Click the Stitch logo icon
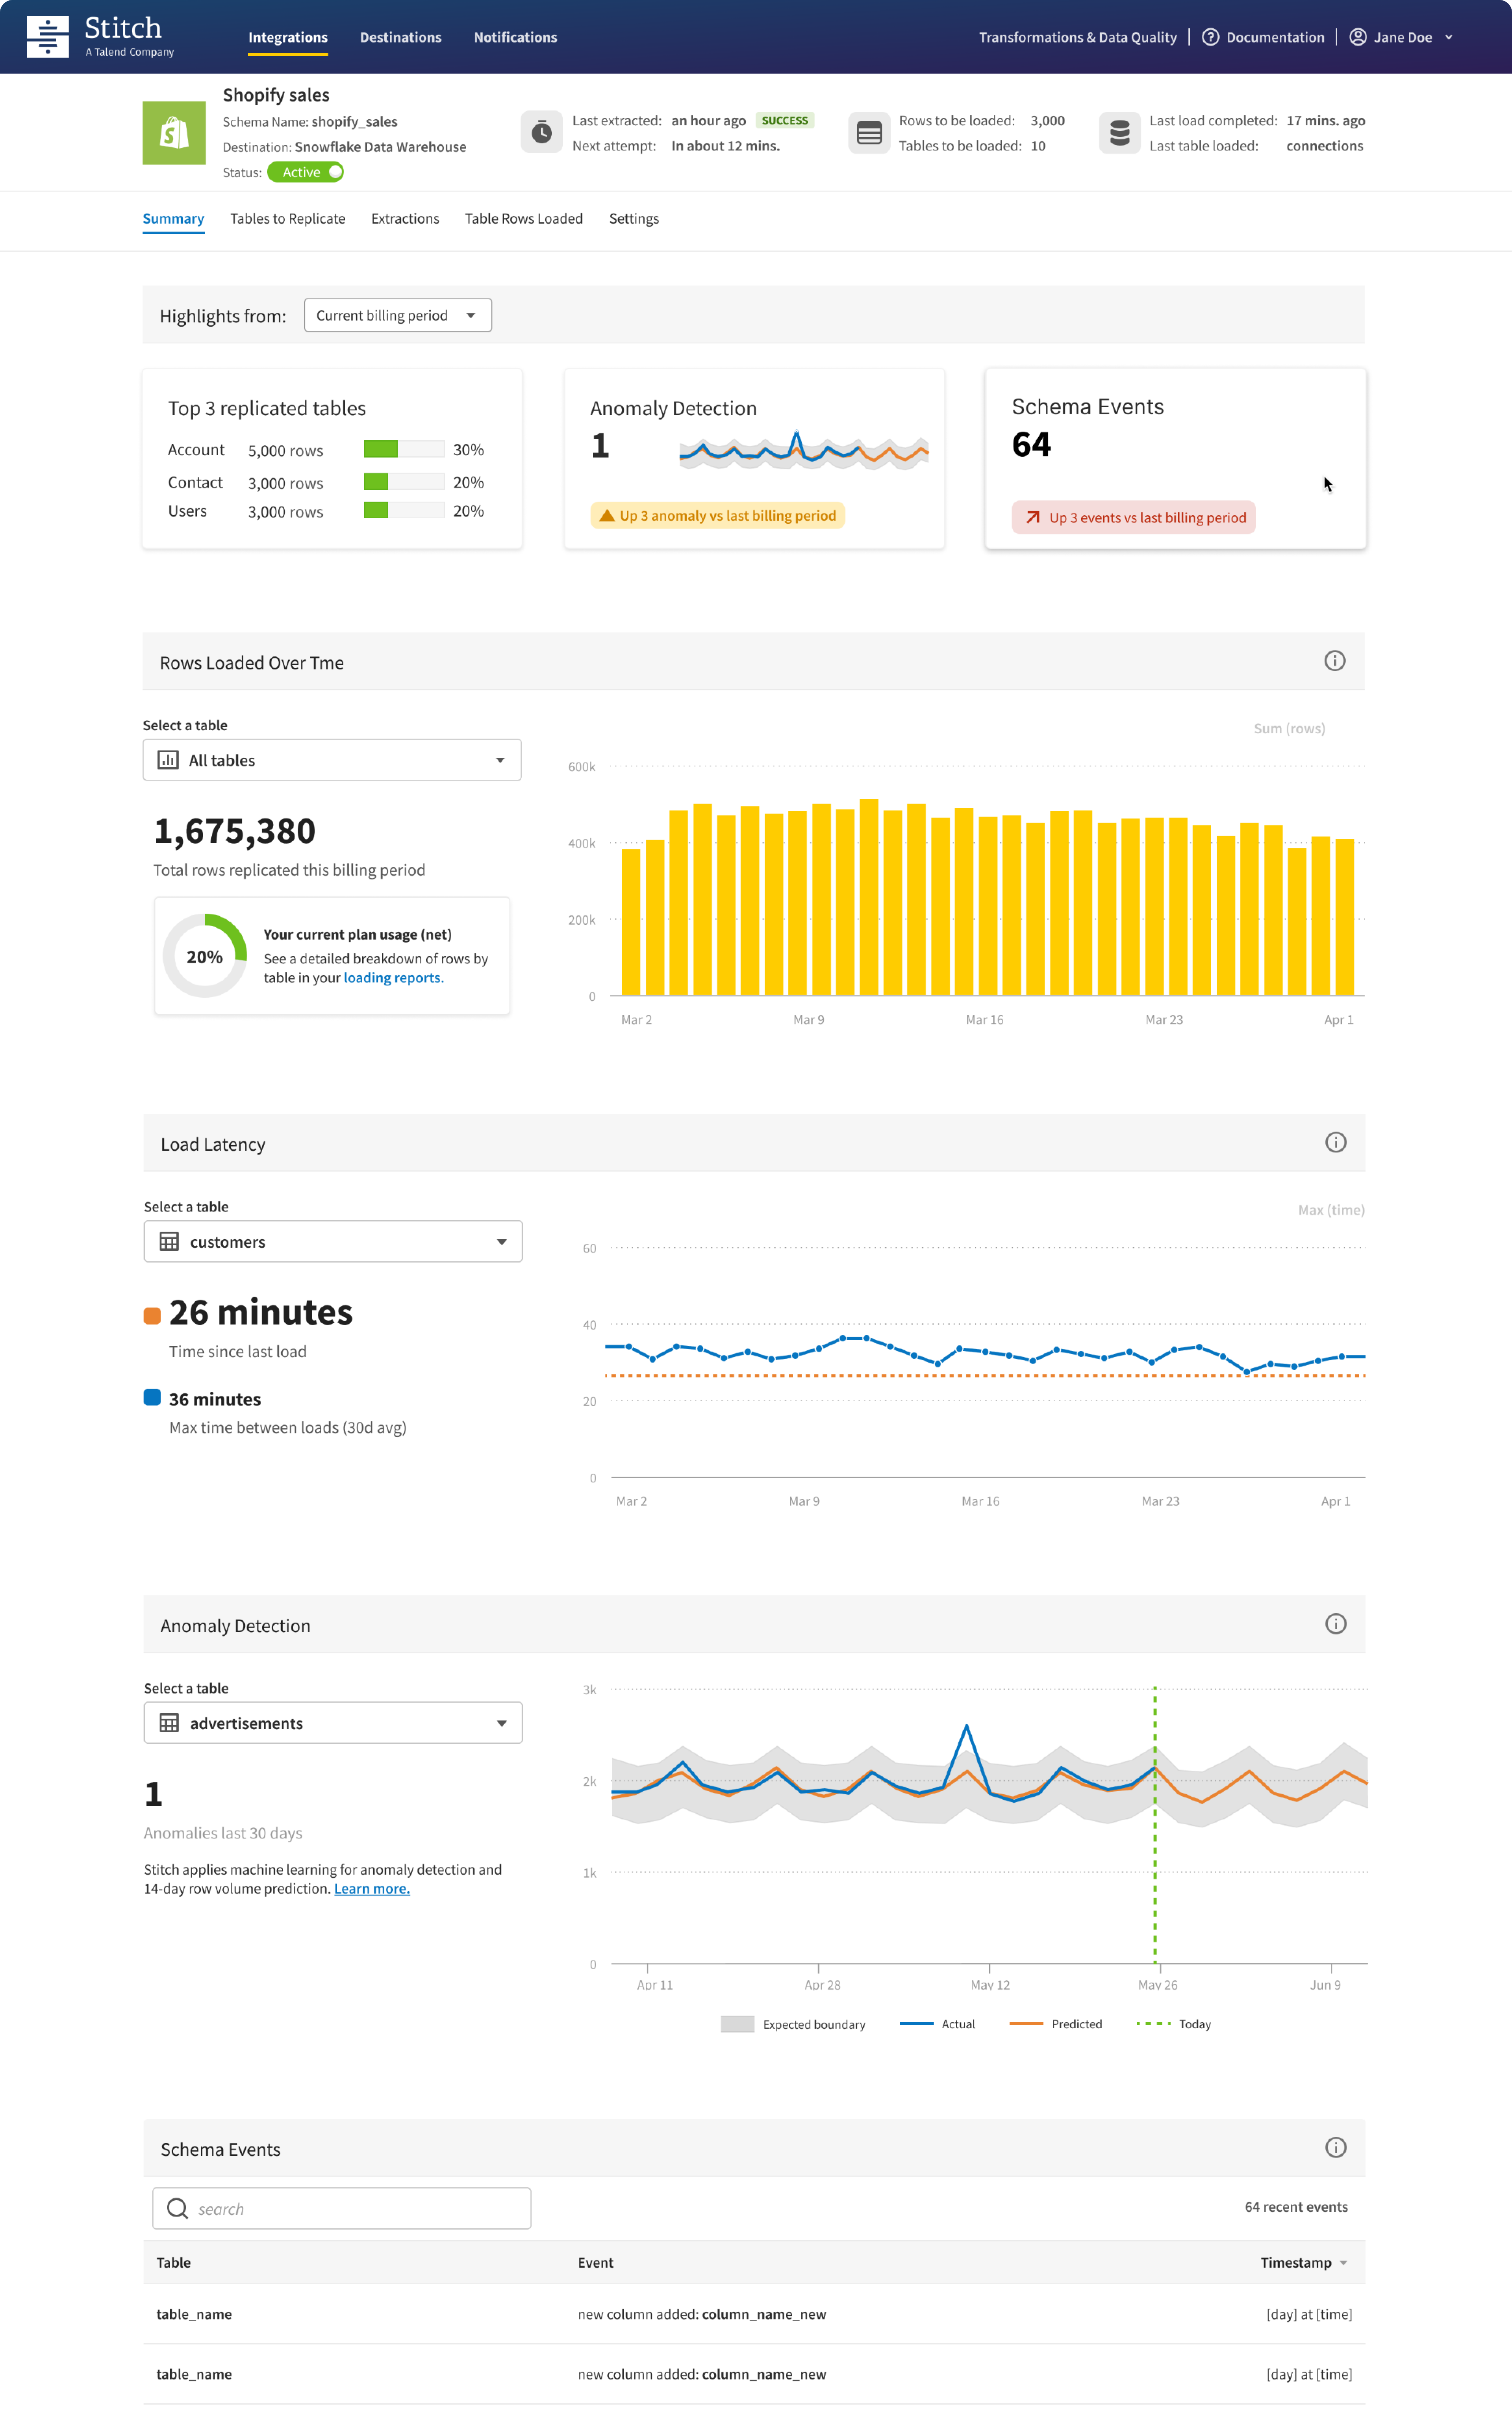This screenshot has height=2415, width=1512. [47, 37]
